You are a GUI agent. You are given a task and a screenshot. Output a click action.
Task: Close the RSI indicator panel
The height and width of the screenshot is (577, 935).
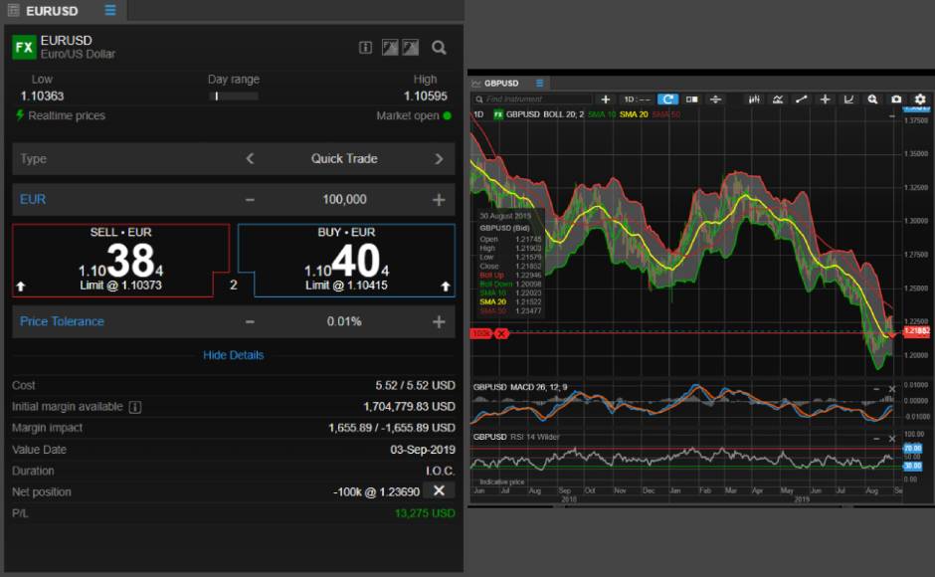[x=892, y=439]
